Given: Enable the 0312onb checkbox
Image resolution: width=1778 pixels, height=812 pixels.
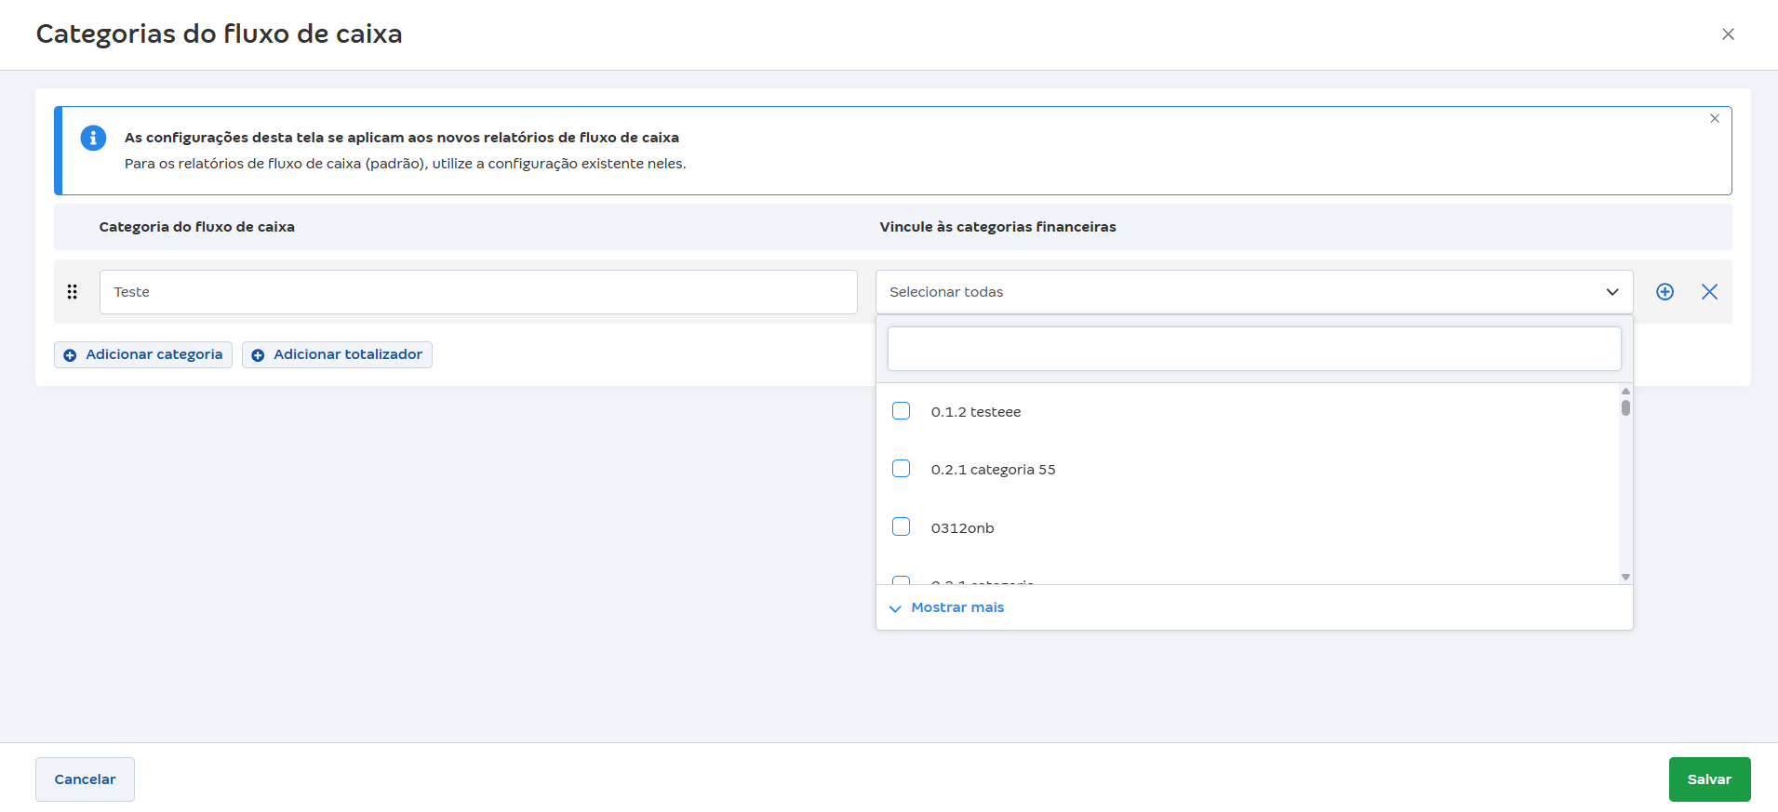Looking at the screenshot, I should click(x=901, y=527).
